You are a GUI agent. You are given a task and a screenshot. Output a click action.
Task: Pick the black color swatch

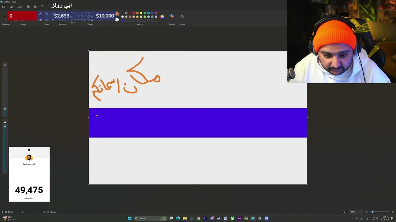tap(123, 13)
